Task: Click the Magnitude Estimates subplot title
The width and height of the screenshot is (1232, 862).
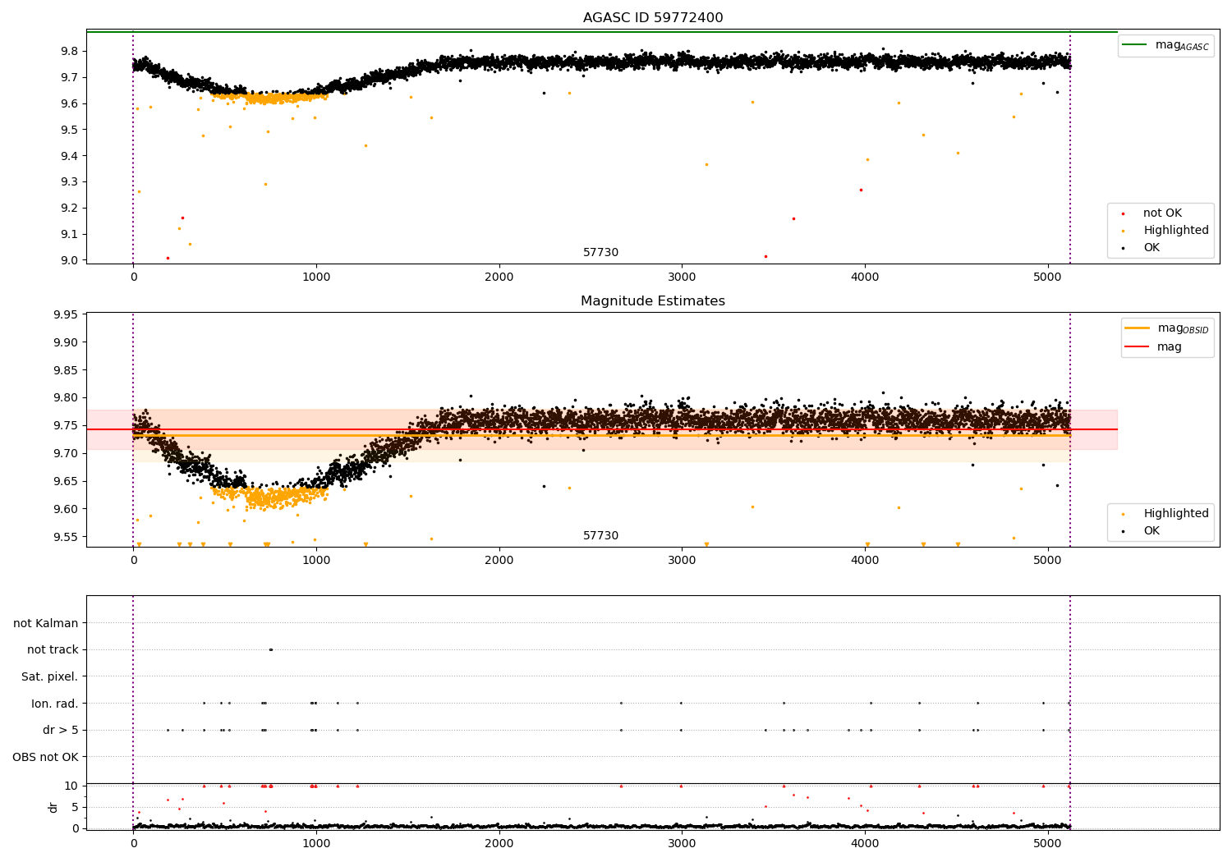Action: (x=653, y=301)
